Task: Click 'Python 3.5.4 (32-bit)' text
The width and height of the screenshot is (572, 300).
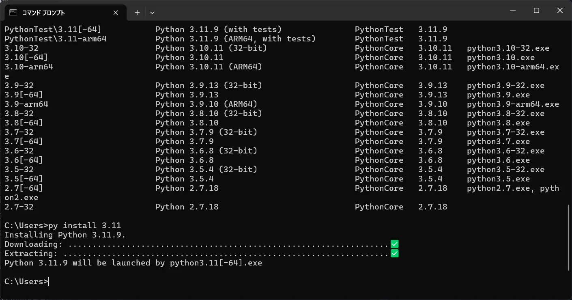Action: [206, 169]
